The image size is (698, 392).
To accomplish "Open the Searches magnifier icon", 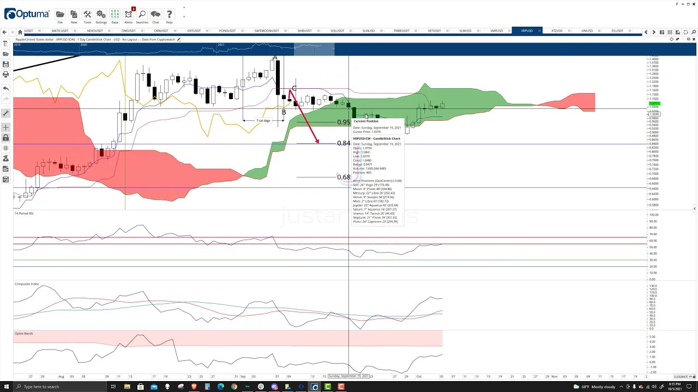I will (142, 15).
